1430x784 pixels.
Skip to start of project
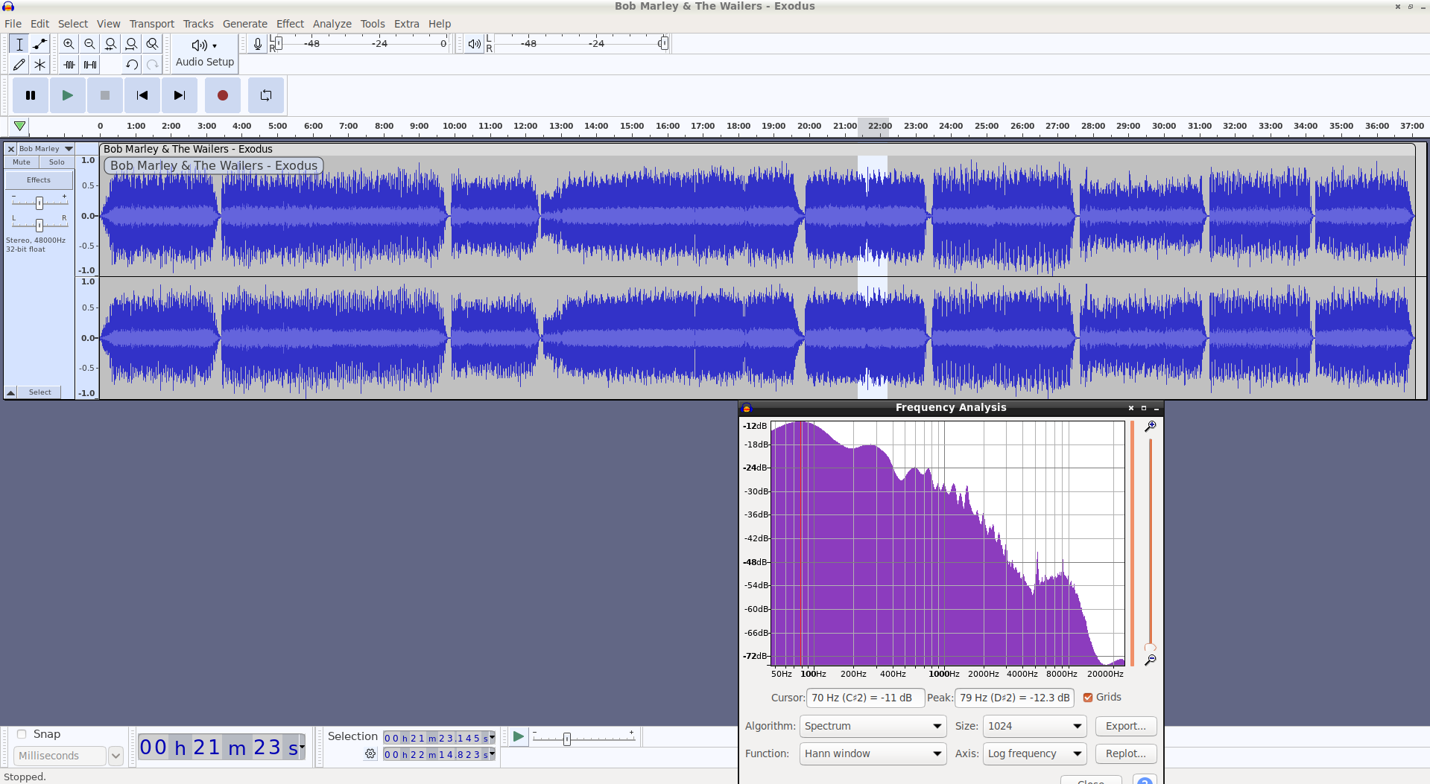point(142,95)
